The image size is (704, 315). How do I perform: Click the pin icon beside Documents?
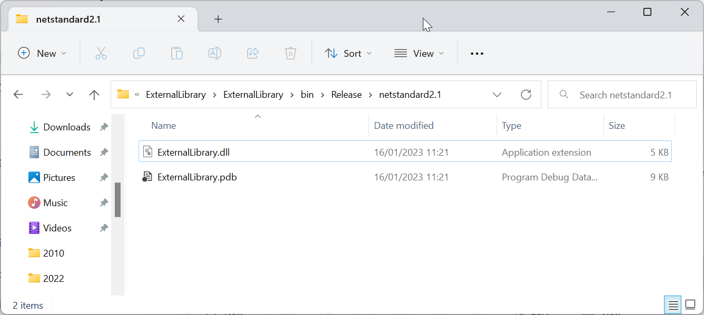click(x=104, y=152)
